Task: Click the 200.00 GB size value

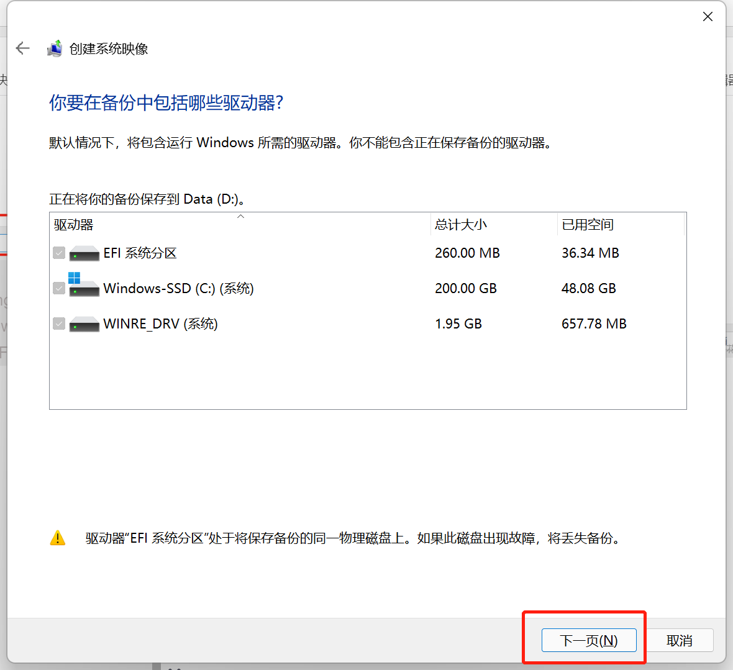Action: click(x=466, y=288)
